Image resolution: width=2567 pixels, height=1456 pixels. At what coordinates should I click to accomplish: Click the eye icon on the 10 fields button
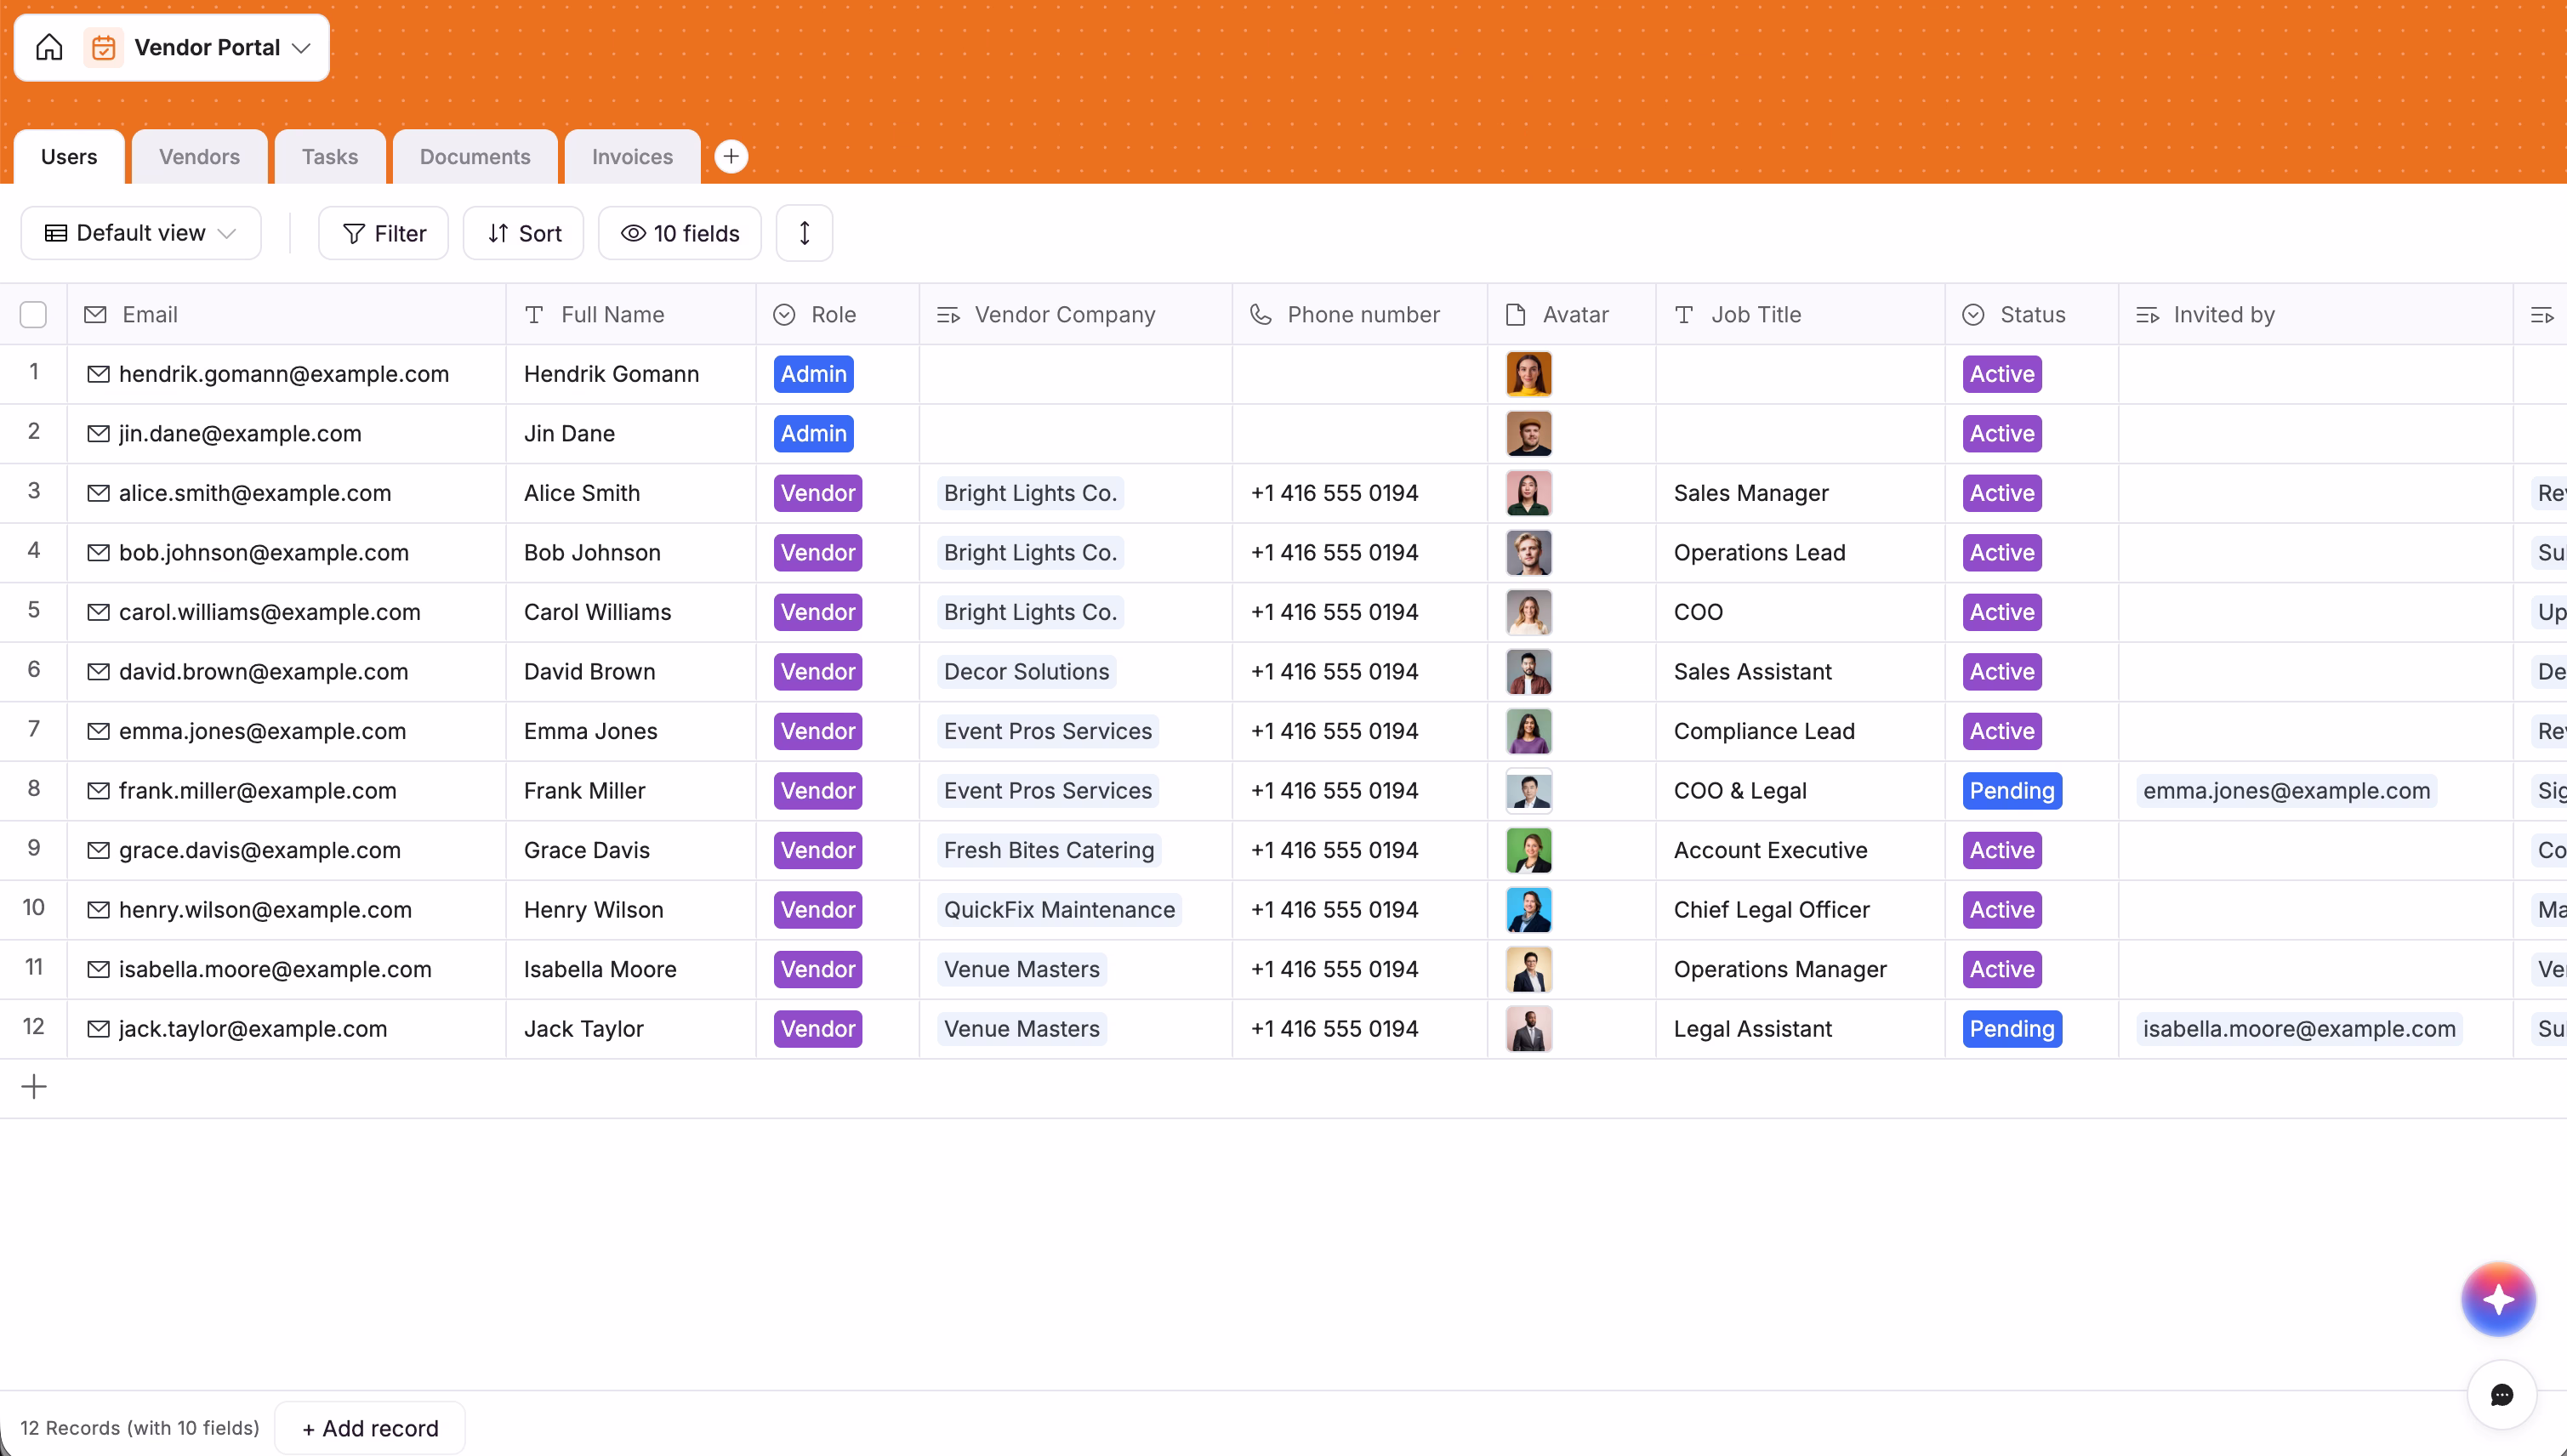[x=633, y=233]
